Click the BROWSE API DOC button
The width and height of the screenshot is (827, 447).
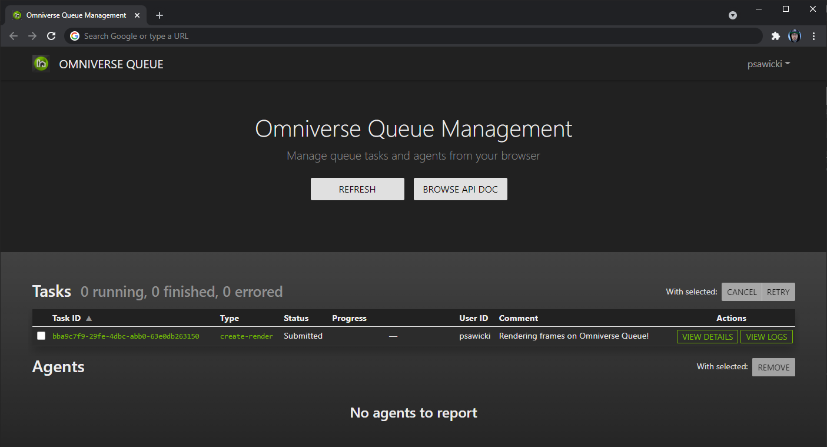tap(460, 189)
